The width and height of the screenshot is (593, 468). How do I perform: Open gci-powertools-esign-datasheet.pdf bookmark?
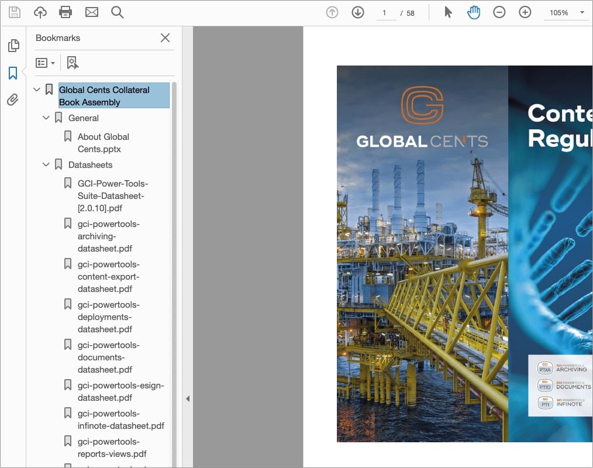click(120, 391)
